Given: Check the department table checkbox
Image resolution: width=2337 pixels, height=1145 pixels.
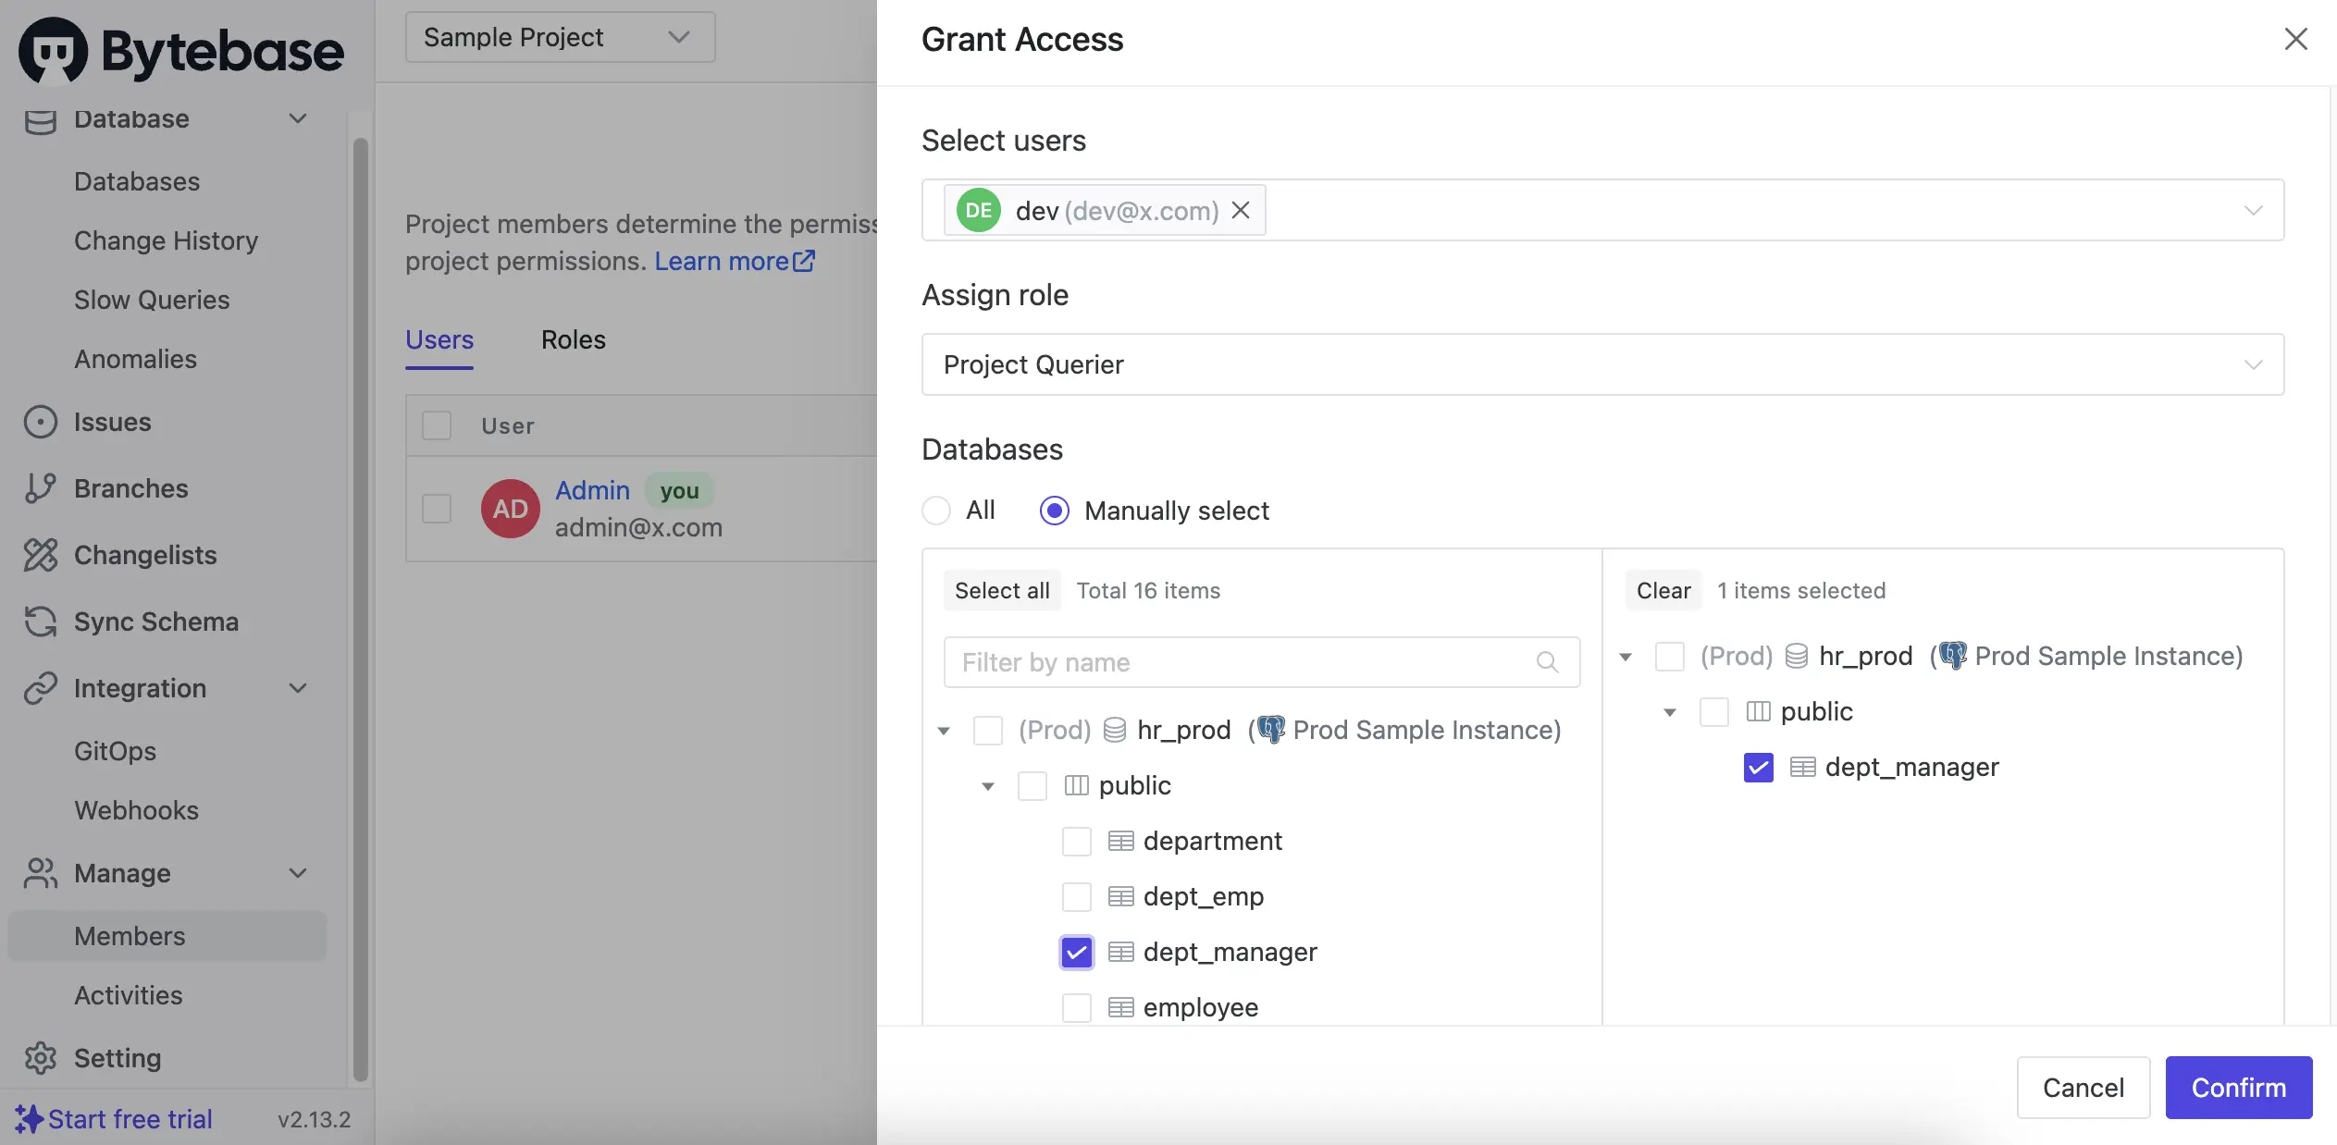Looking at the screenshot, I should tap(1076, 842).
